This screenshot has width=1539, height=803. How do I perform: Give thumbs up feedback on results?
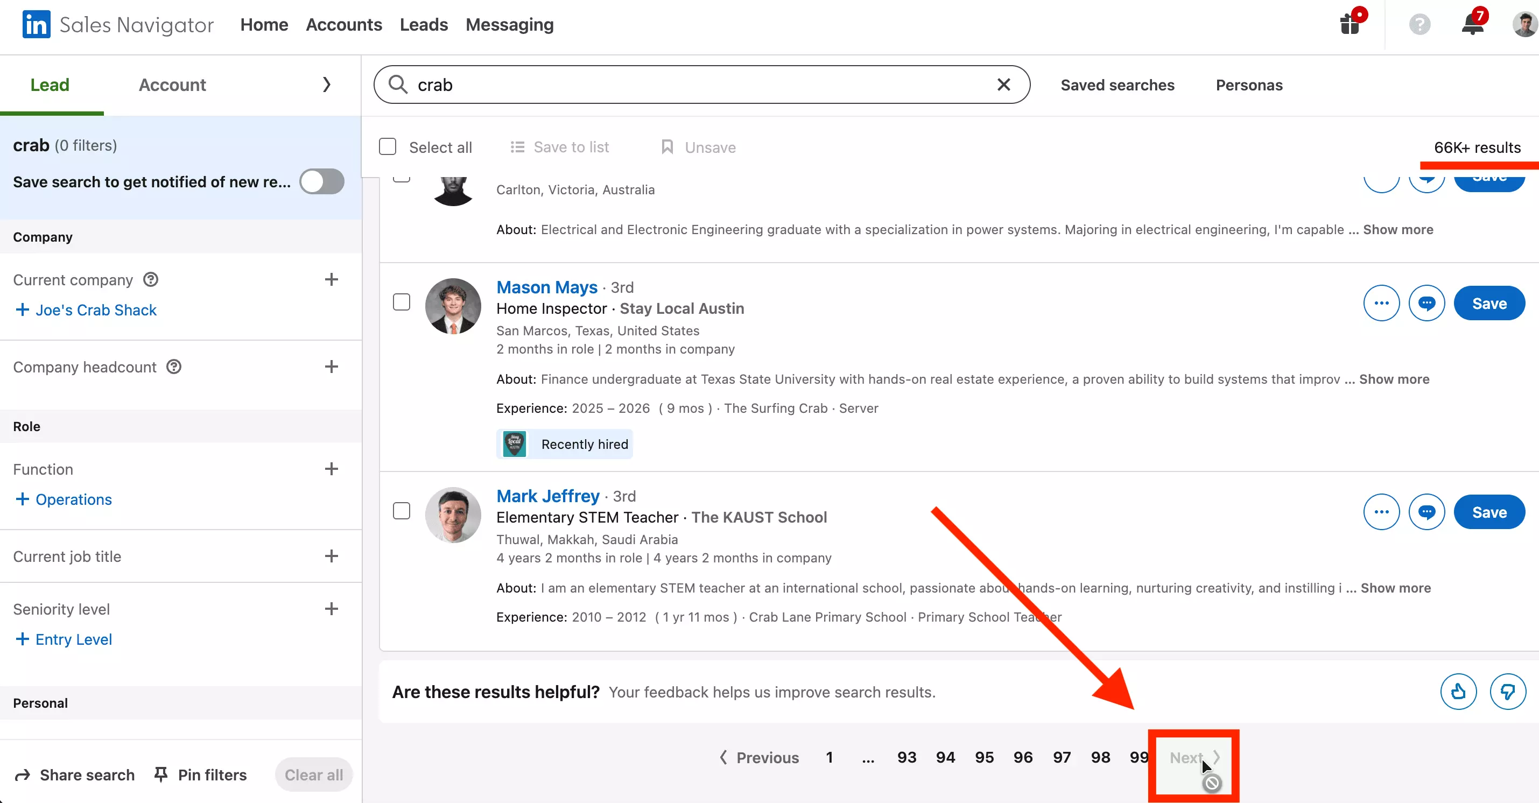[x=1458, y=692]
